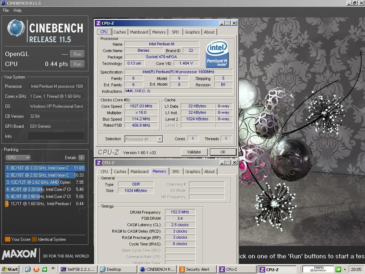Select ranking row 1C/1T @ 1.60 GHz Pentium
365x274 pixels.
click(45, 204)
